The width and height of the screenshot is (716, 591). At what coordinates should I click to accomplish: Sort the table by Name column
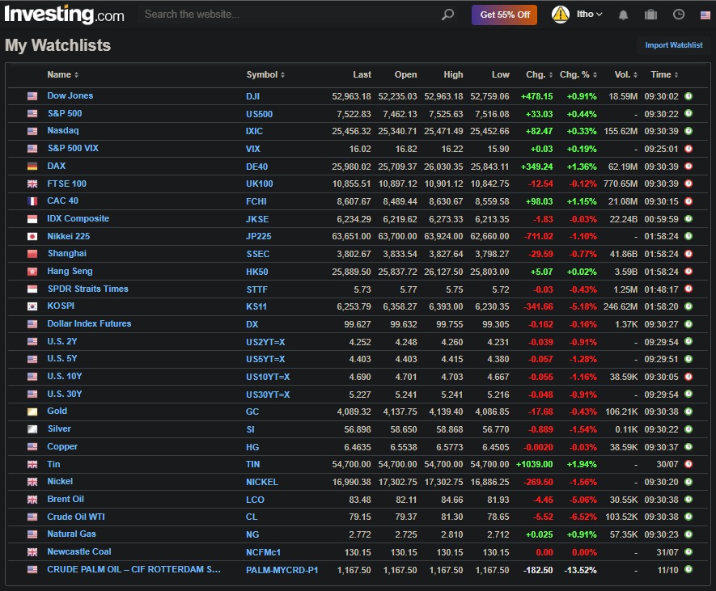pyautogui.click(x=63, y=75)
